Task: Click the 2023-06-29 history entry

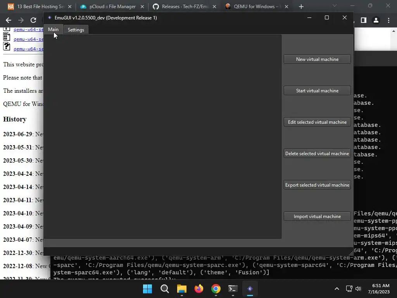Action: (x=23, y=134)
